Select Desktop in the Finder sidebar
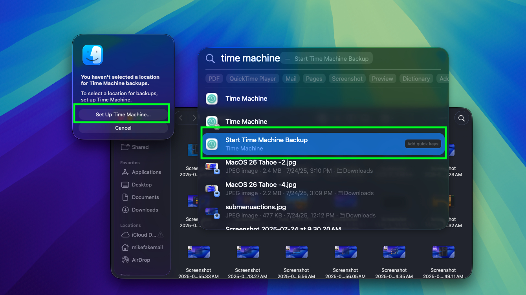 tap(136, 185)
